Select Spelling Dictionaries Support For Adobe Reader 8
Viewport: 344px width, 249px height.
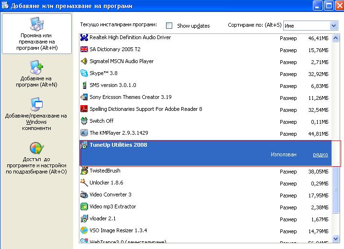pyautogui.click(x=205, y=109)
